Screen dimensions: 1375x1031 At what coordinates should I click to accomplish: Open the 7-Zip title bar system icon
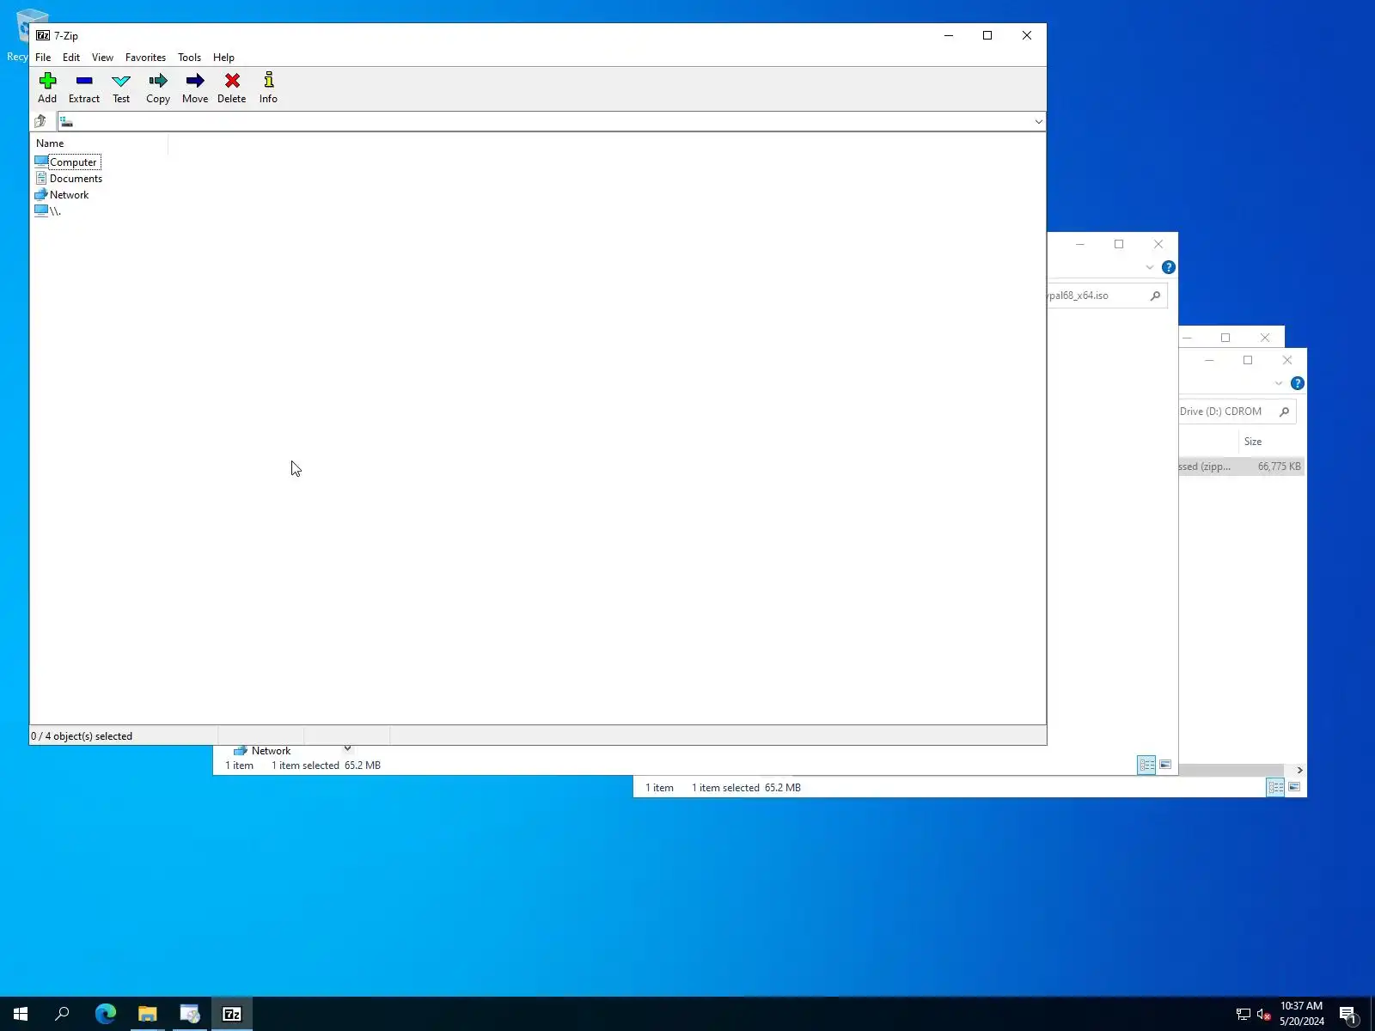(43, 35)
